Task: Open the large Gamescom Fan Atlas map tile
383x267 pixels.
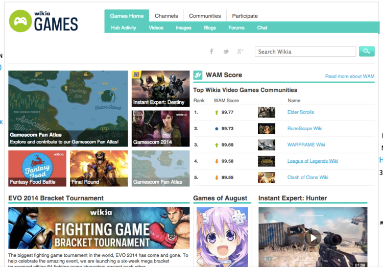Action: [x=68, y=109]
